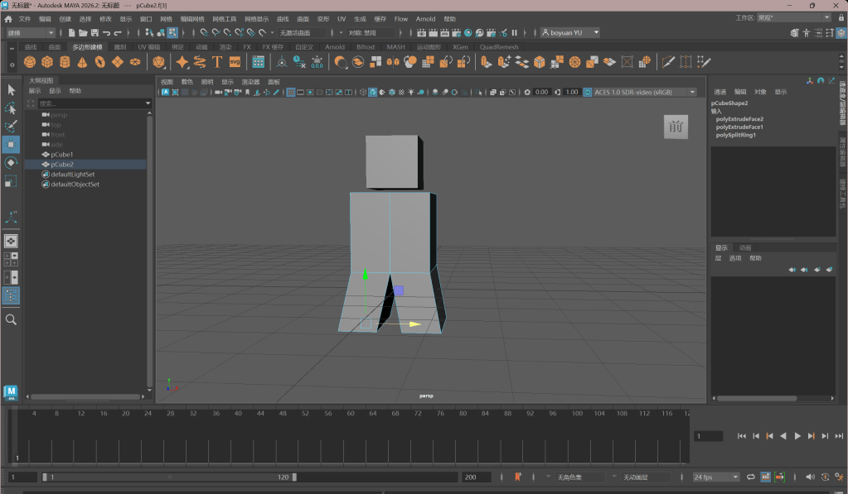848x494 pixels.
Task: Open the Arnold menu in menu bar
Action: point(425,18)
